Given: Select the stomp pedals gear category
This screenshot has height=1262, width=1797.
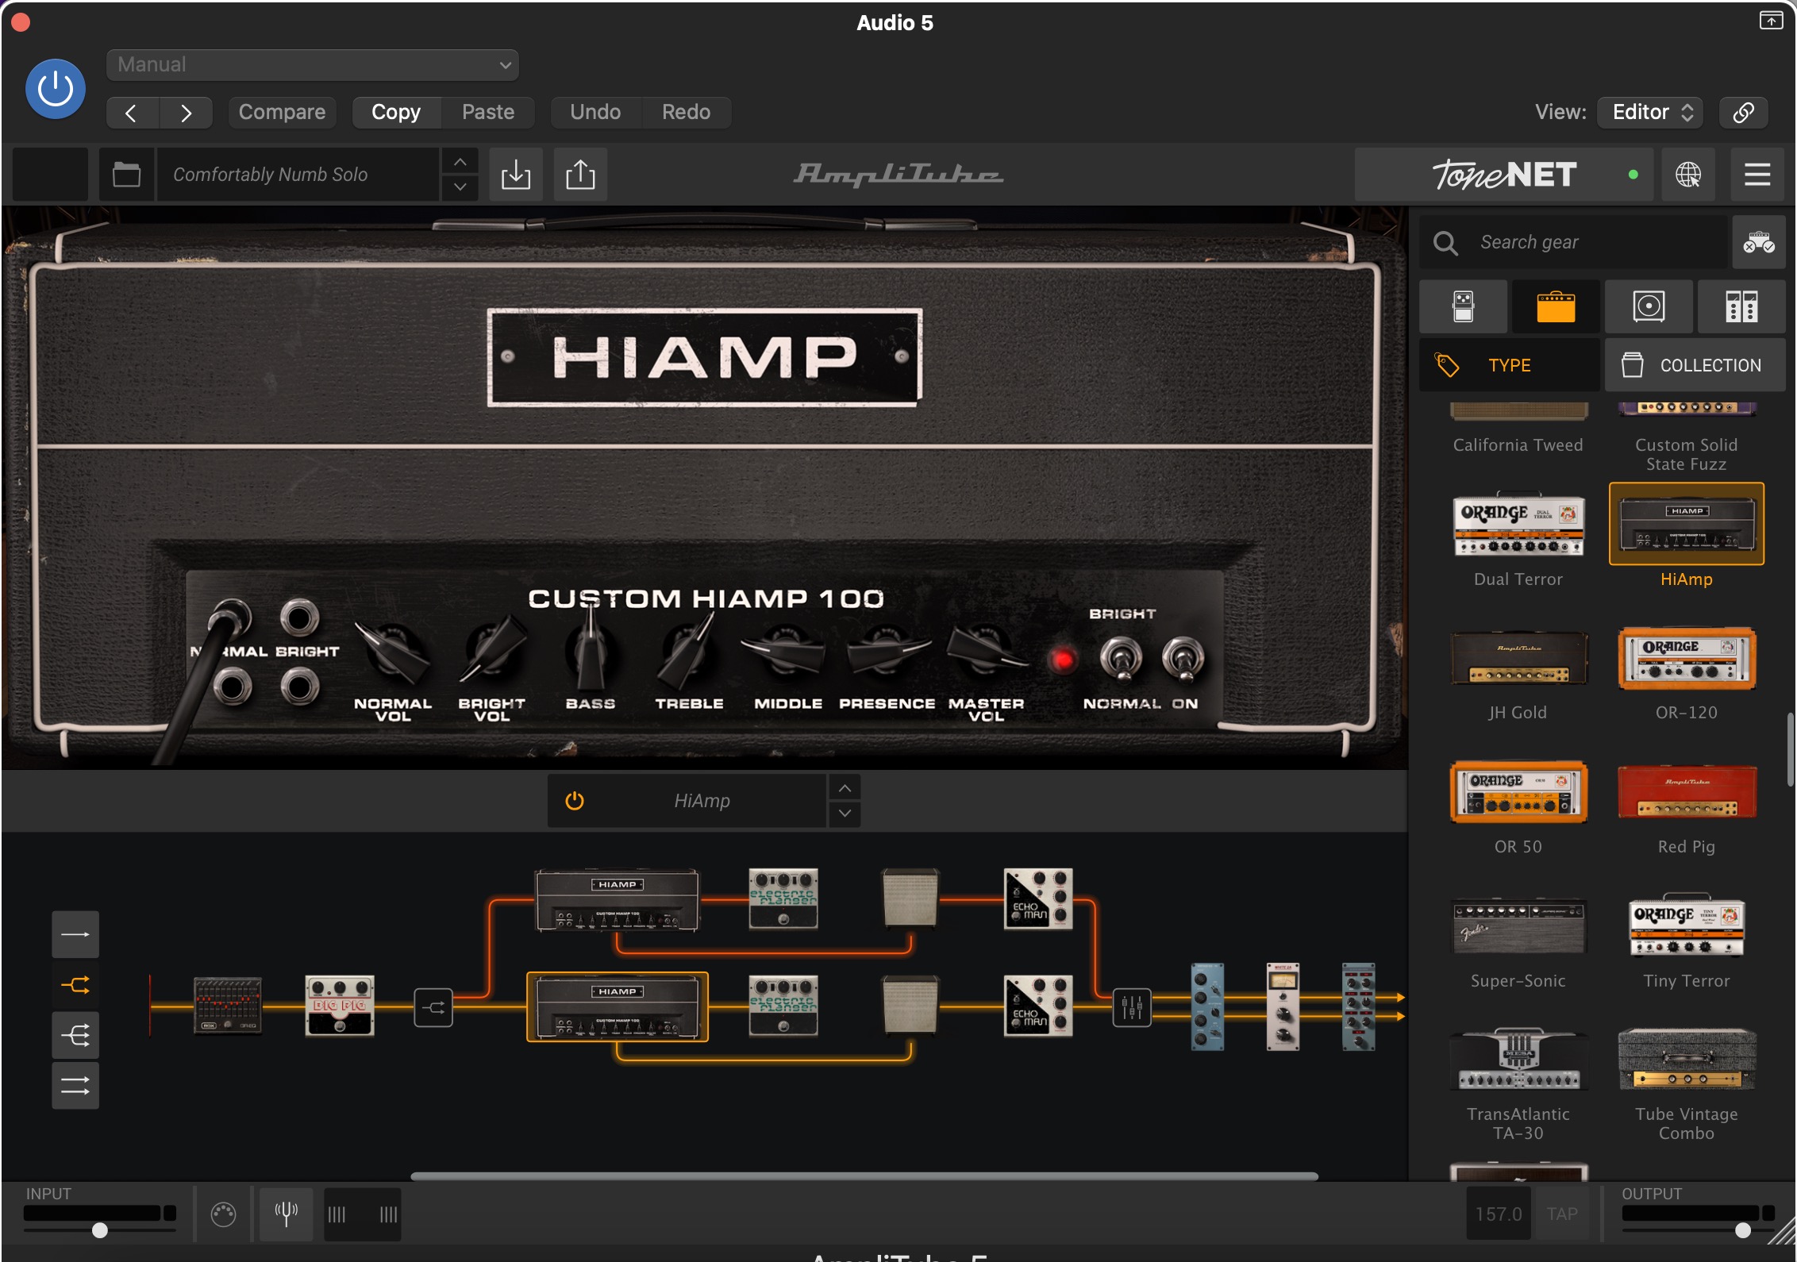Looking at the screenshot, I should point(1463,306).
